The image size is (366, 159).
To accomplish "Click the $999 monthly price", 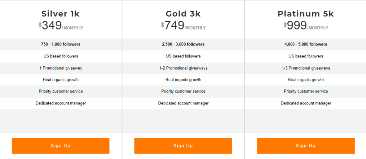I will pyautogui.click(x=306, y=25).
